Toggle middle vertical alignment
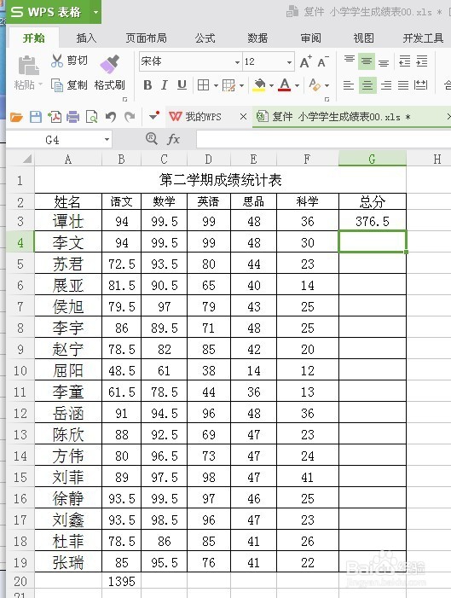This screenshot has height=598, width=451. 367,61
